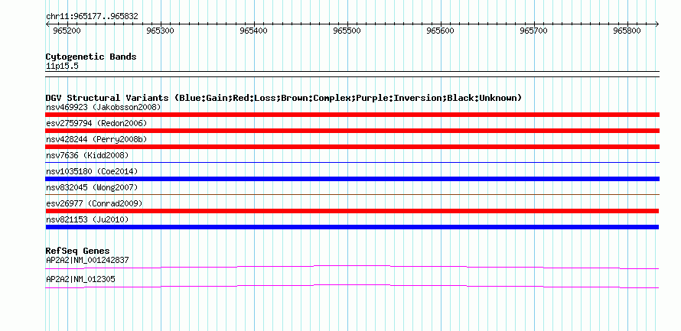Click the 965700 ruler tick label
Image resolution: width=681 pixels, height=331 pixels.
tap(534, 31)
